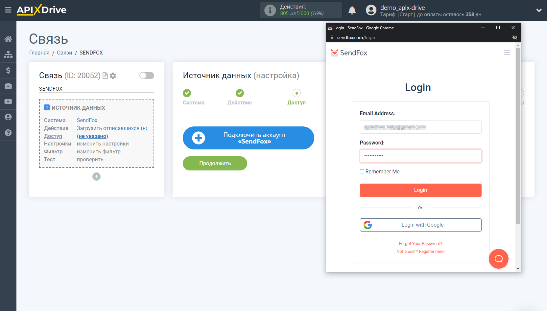This screenshot has width=547, height=311.
Task: Toggle the connection on/off switch
Action: pos(147,76)
